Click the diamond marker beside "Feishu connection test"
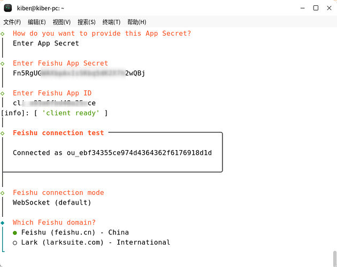The width and height of the screenshot is (337, 267). click(3, 133)
